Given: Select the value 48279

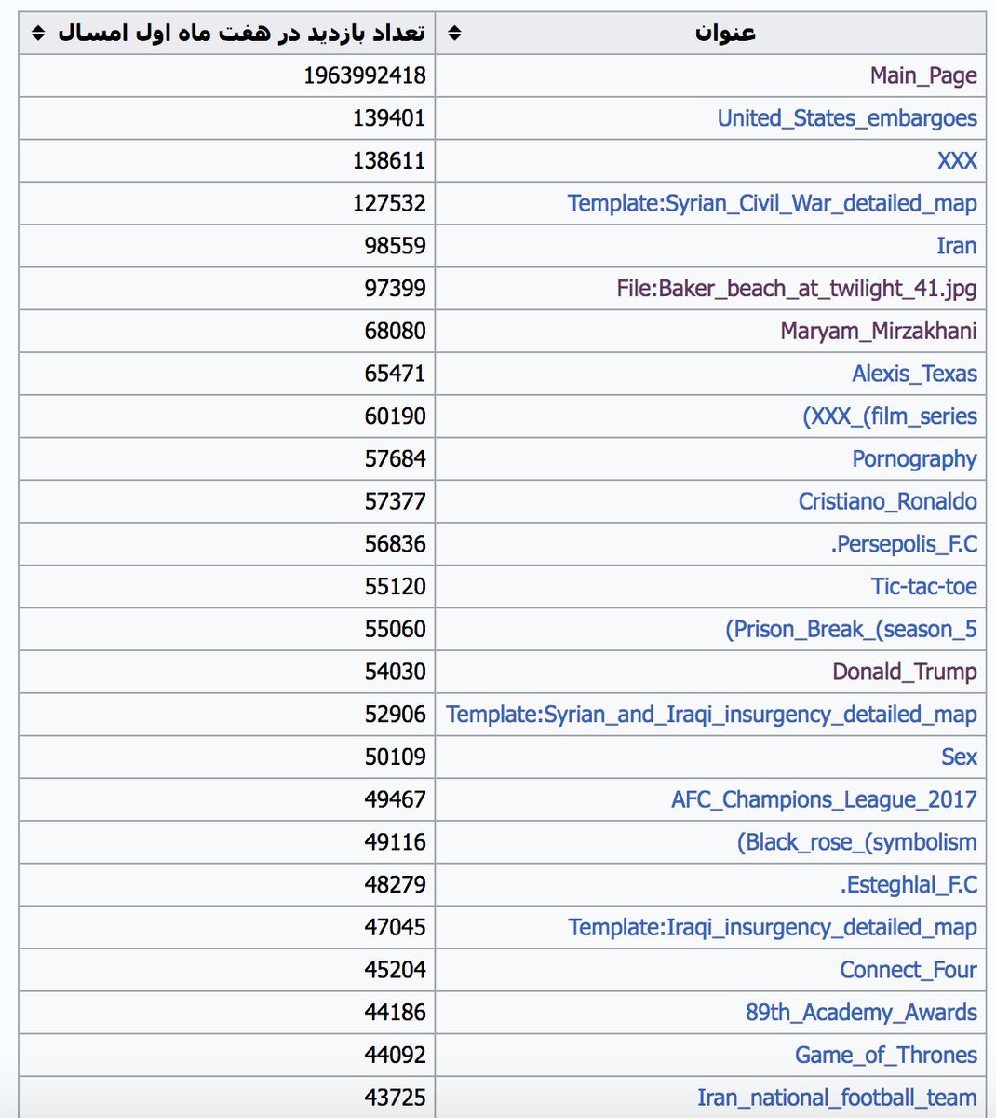Looking at the screenshot, I should (x=396, y=885).
